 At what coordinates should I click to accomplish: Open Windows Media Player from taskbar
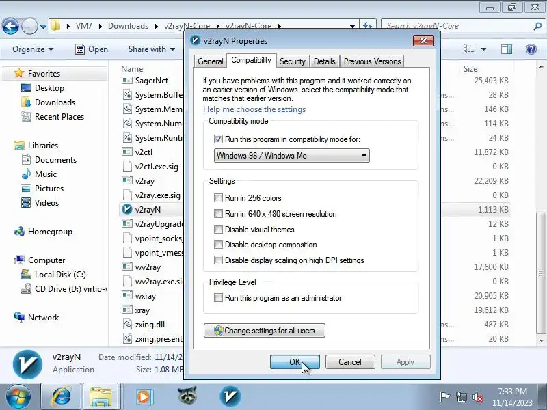pyautogui.click(x=144, y=397)
